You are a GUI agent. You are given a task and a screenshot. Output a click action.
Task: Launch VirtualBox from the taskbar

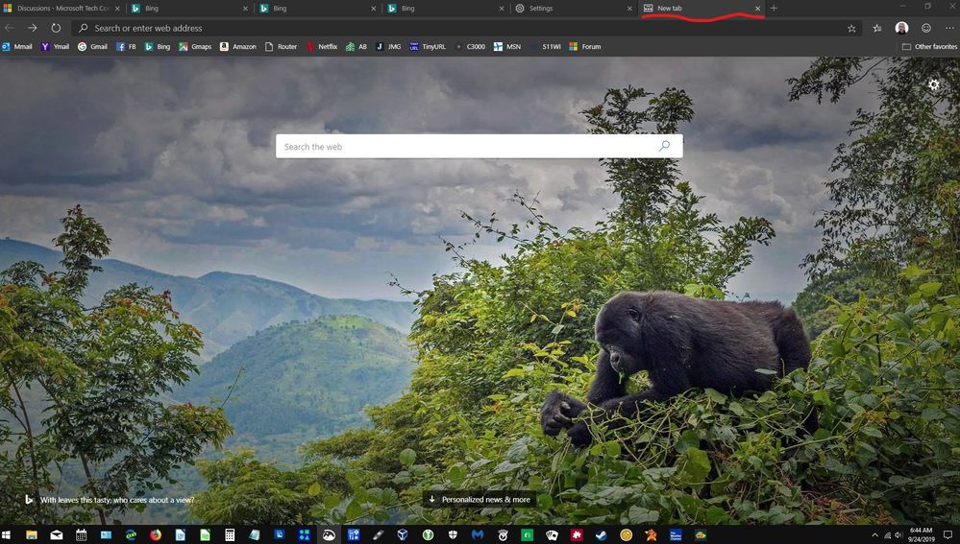pyautogui.click(x=403, y=534)
